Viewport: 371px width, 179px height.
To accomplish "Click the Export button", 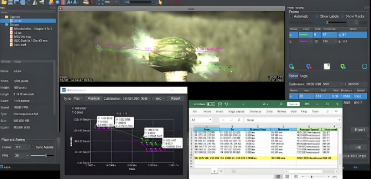I will point(360,130).
